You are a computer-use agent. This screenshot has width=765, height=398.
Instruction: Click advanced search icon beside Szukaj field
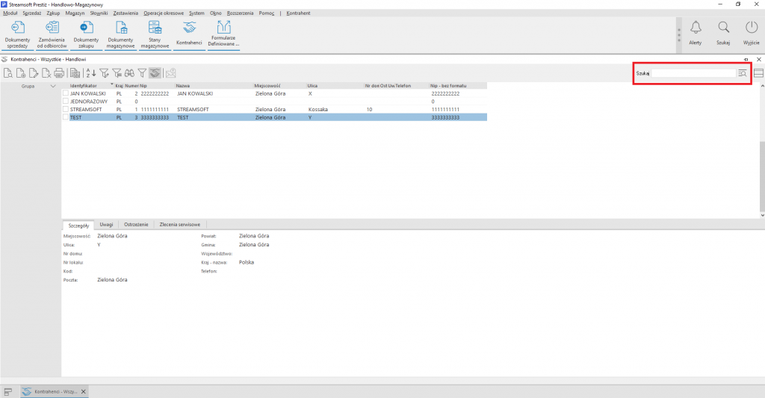[x=742, y=73]
